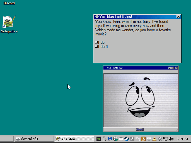Click the Yes Man taskbar button

pyautogui.click(x=74, y=139)
